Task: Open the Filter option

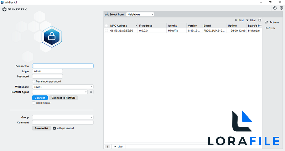Action: [251, 20]
